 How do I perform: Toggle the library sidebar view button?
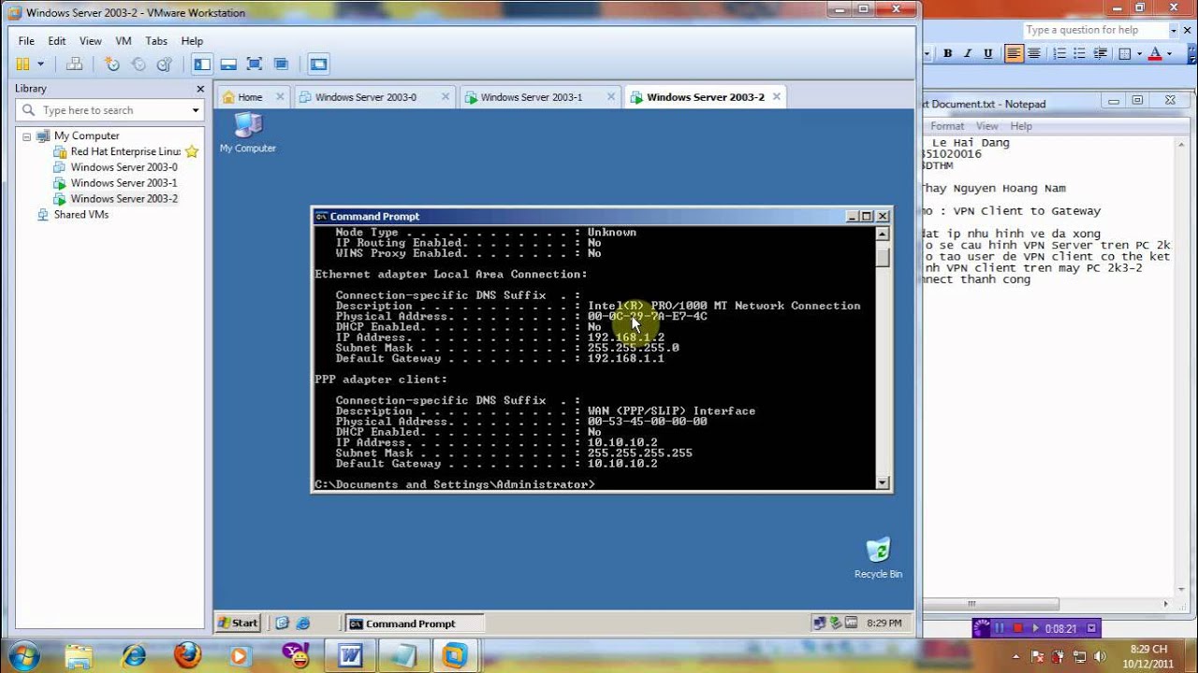tap(201, 64)
